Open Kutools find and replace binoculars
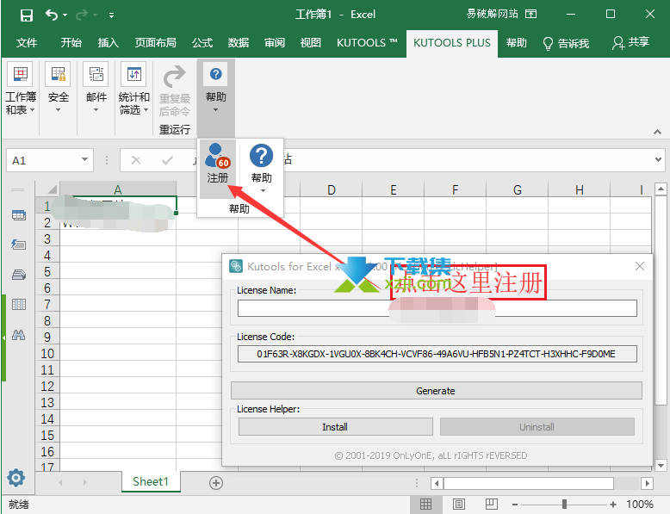Viewport: 670px width, 514px height. point(19,335)
